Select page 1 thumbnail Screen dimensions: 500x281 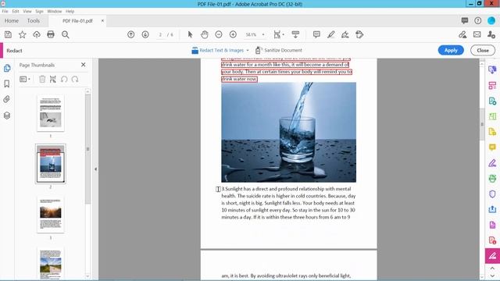click(x=50, y=112)
